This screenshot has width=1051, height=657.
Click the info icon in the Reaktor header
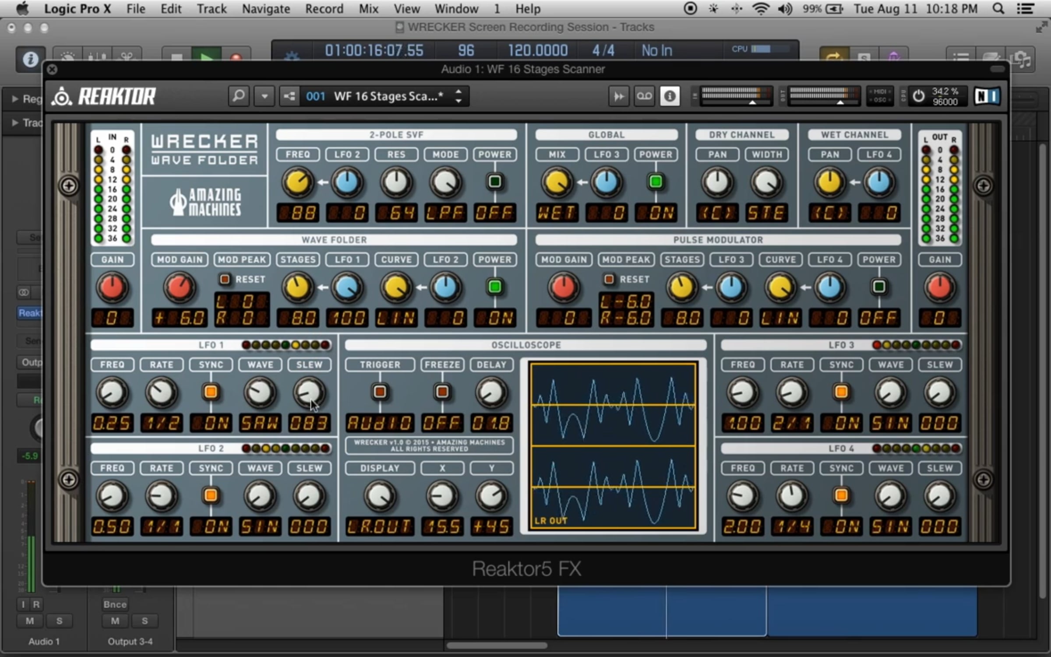click(x=670, y=96)
